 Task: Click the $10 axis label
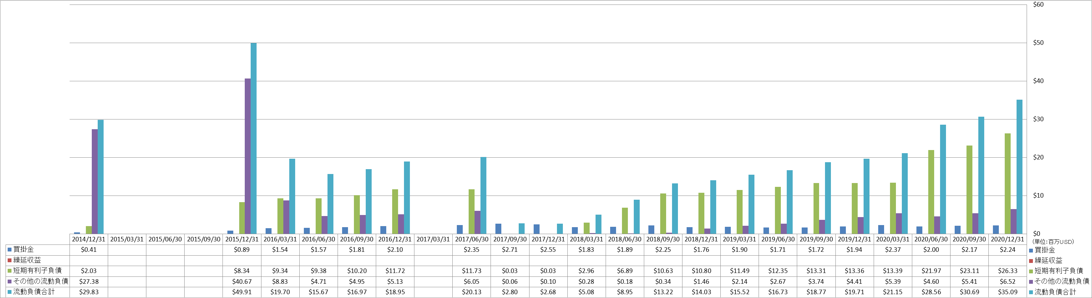tap(1038, 196)
